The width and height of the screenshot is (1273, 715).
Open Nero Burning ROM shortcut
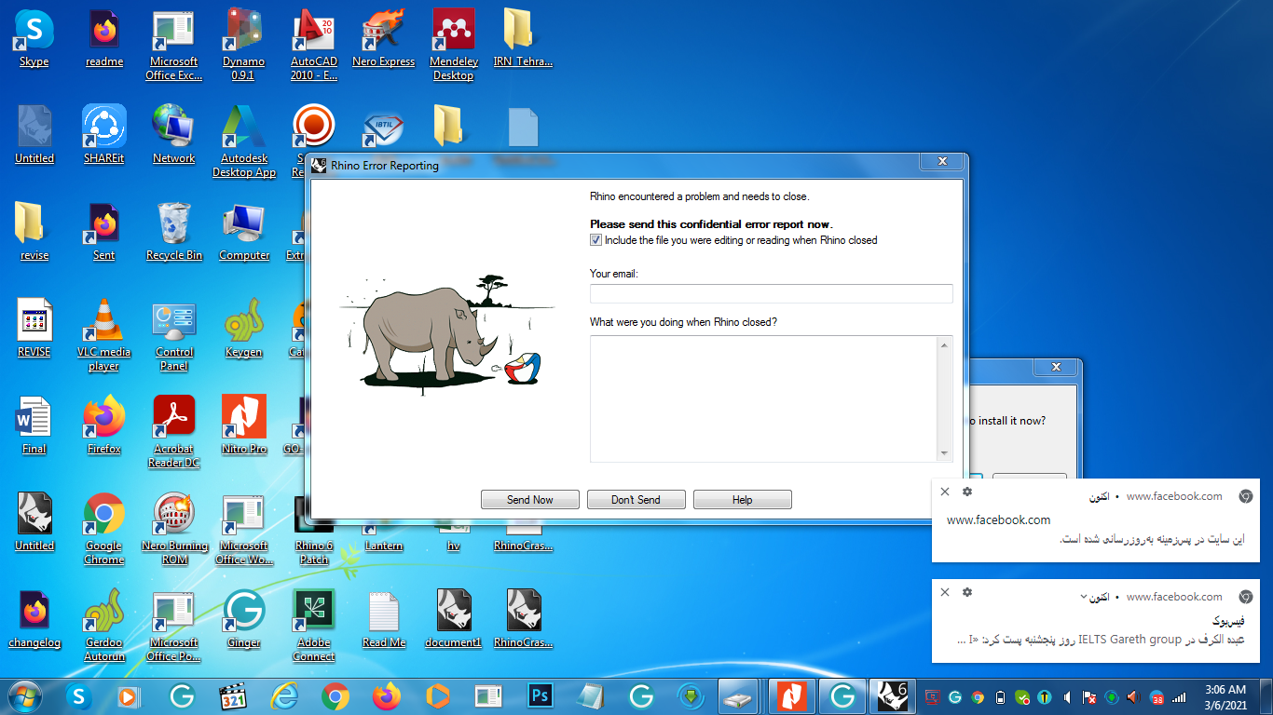(x=174, y=528)
